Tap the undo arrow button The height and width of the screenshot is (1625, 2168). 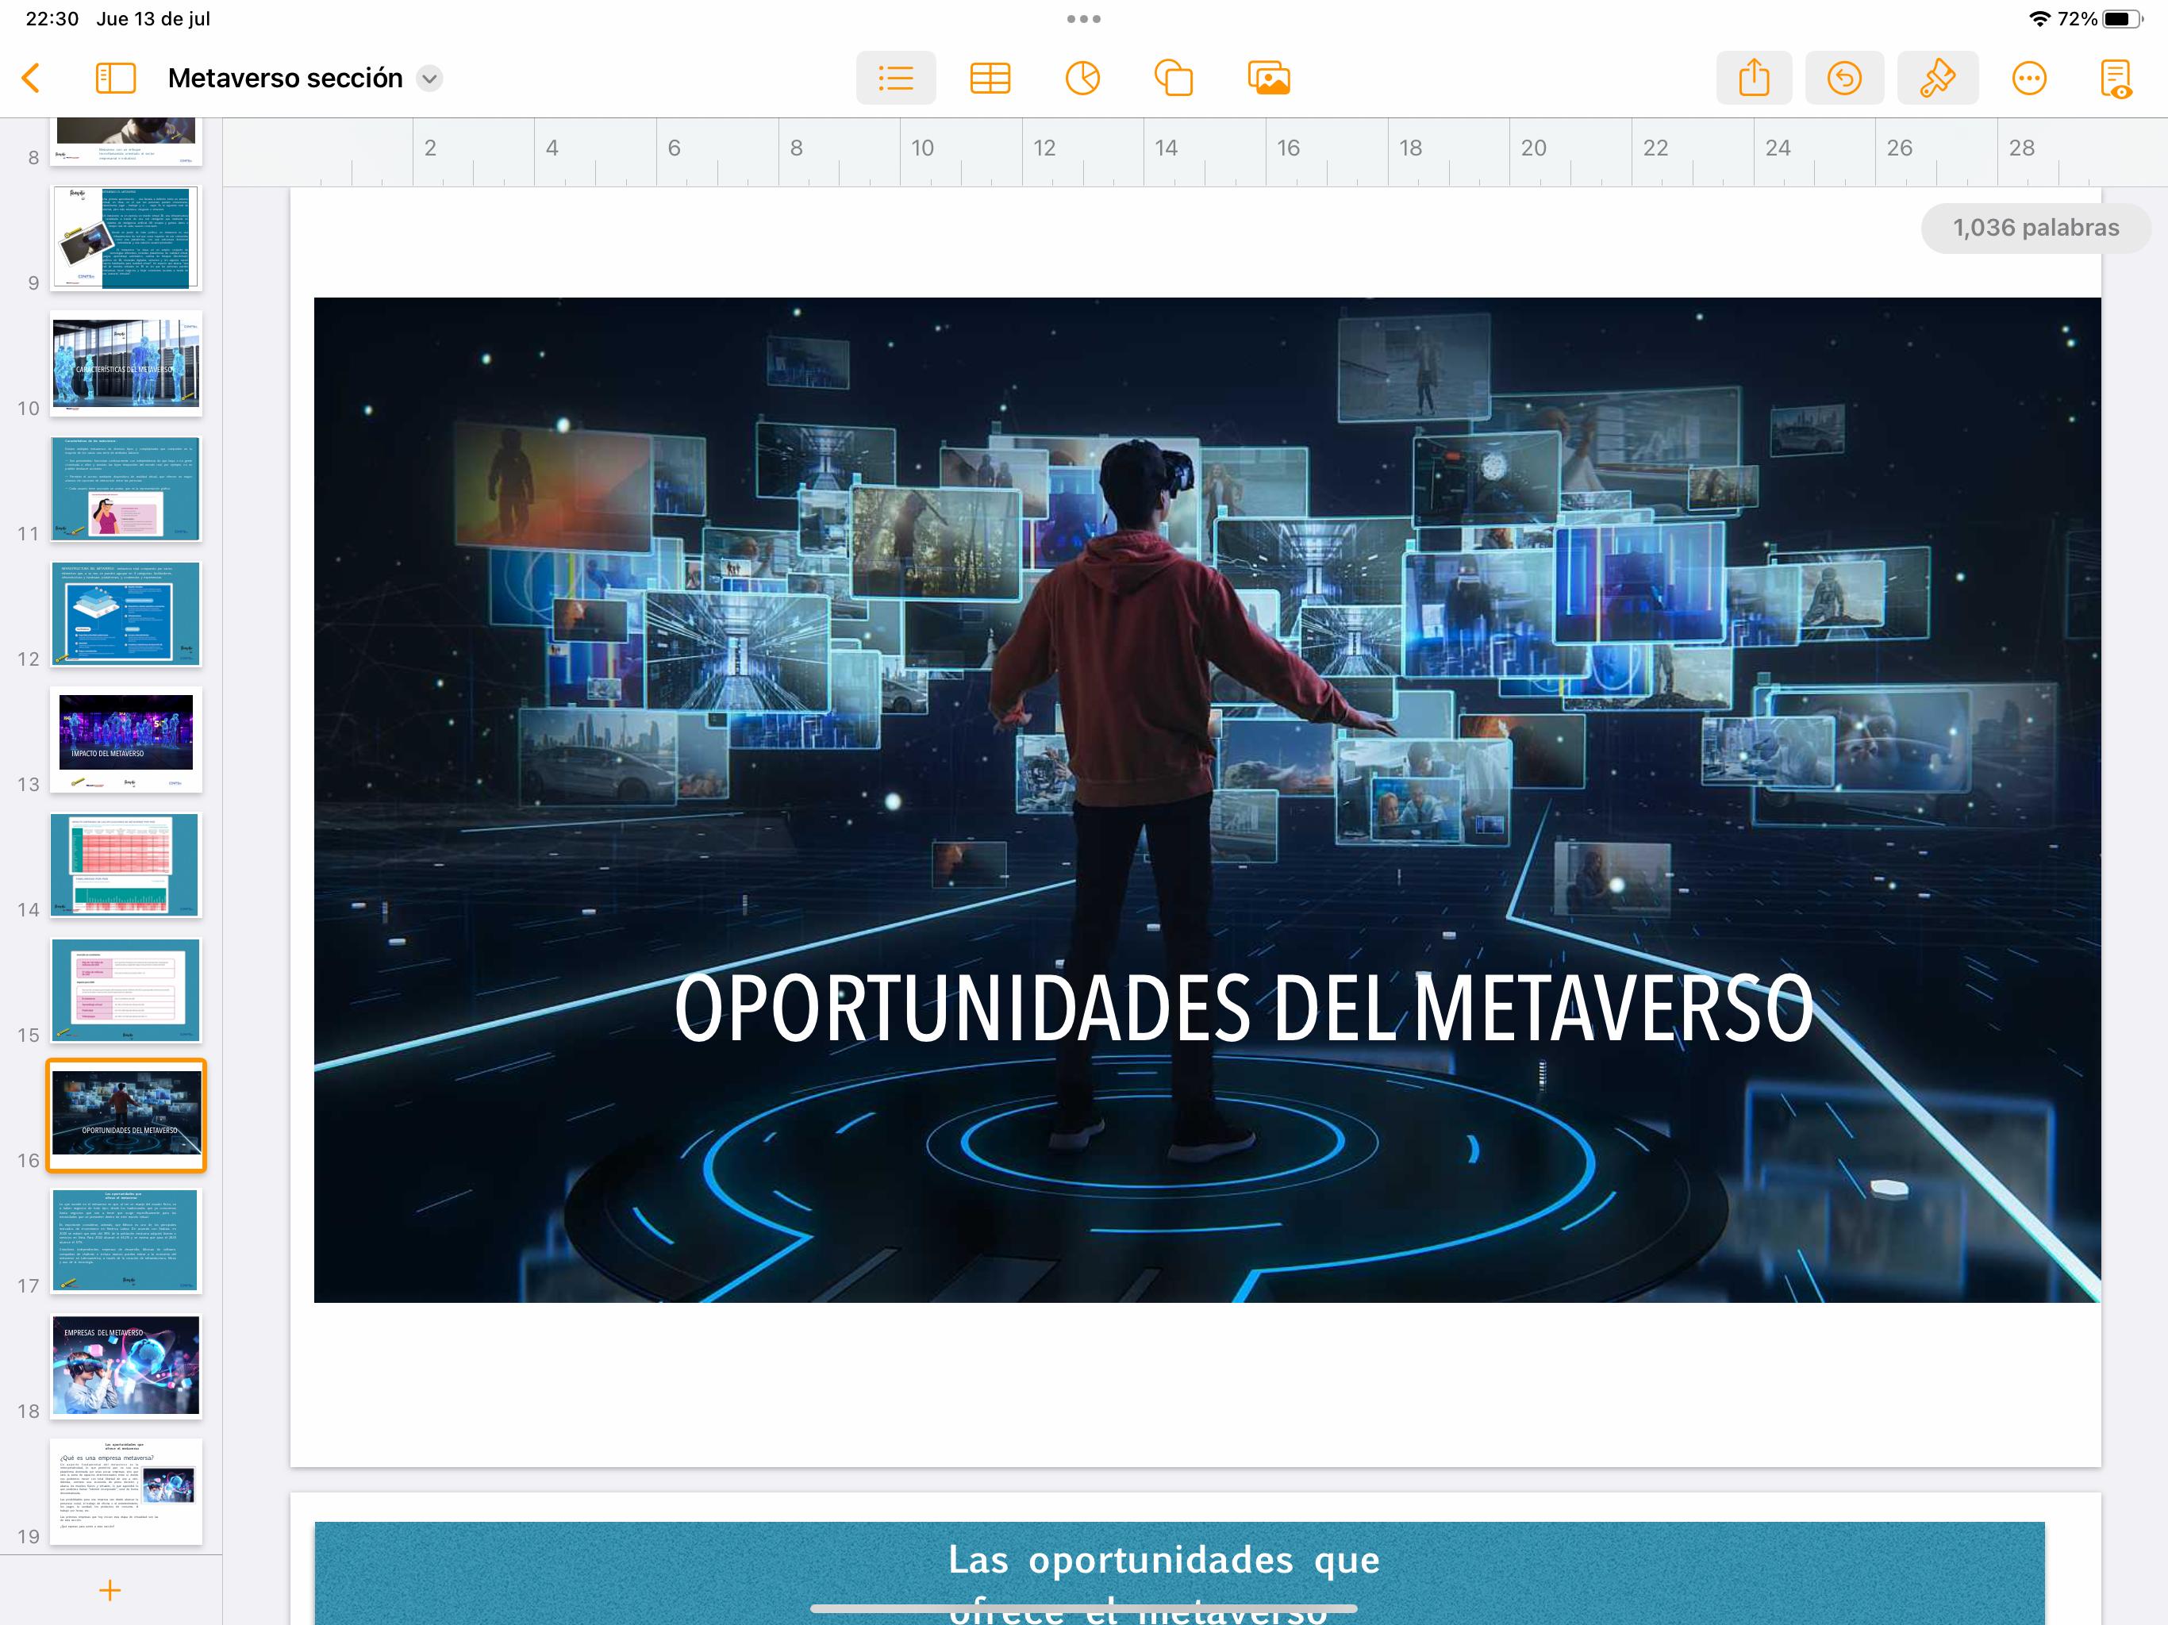click(1843, 78)
